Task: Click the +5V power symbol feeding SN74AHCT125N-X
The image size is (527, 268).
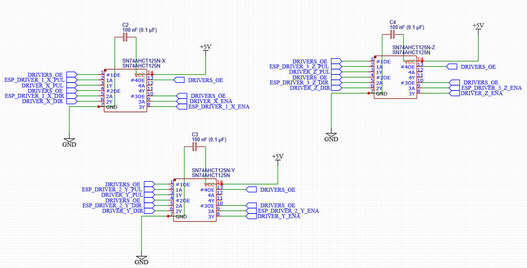Action: (x=205, y=49)
